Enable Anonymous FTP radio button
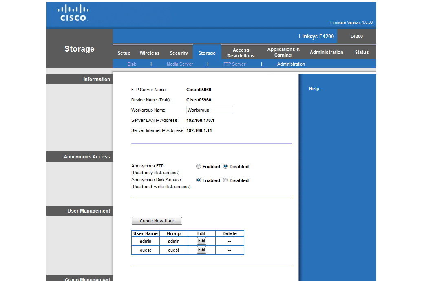The image size is (424, 281). 199,167
